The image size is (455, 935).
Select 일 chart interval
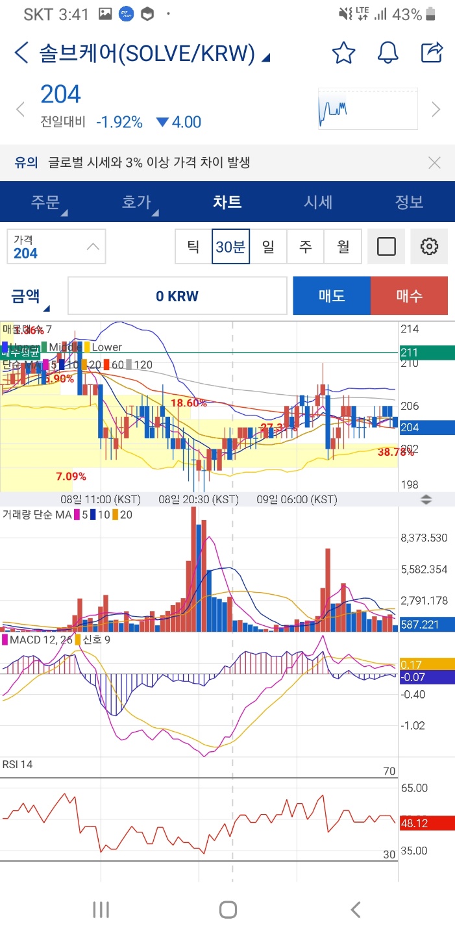point(268,247)
